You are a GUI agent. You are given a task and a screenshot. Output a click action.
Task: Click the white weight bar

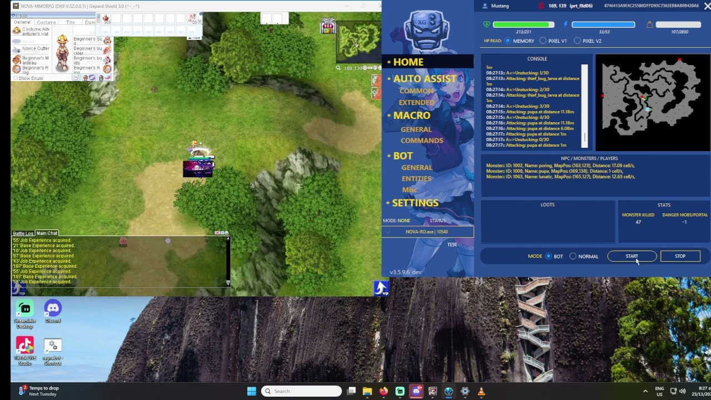click(678, 24)
